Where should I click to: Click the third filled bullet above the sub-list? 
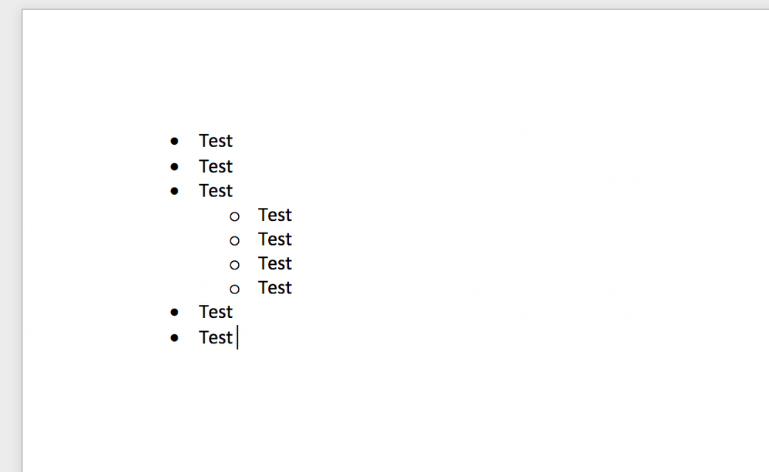175,190
